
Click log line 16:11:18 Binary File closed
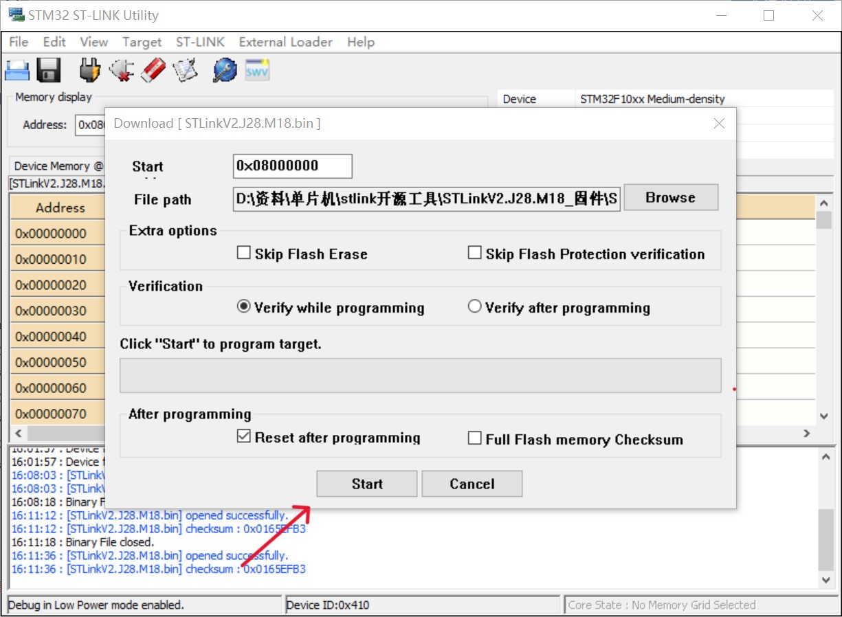tap(83, 542)
